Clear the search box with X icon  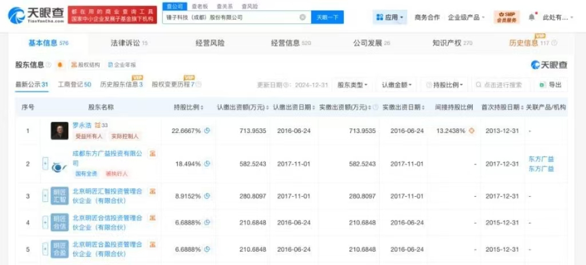pos(302,17)
